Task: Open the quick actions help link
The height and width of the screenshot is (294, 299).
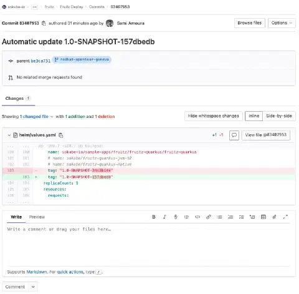Action: tap(70, 272)
